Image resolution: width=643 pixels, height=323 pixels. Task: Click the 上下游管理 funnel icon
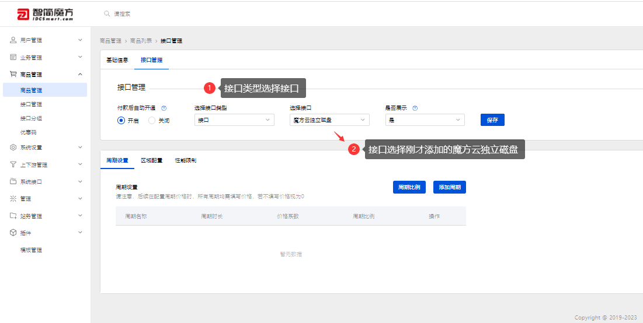pyautogui.click(x=13, y=164)
